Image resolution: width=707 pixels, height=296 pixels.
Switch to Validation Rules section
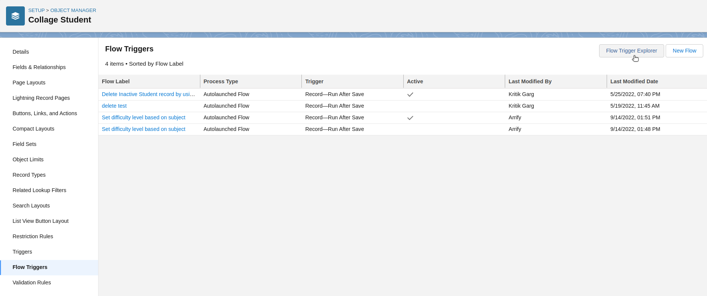32,282
